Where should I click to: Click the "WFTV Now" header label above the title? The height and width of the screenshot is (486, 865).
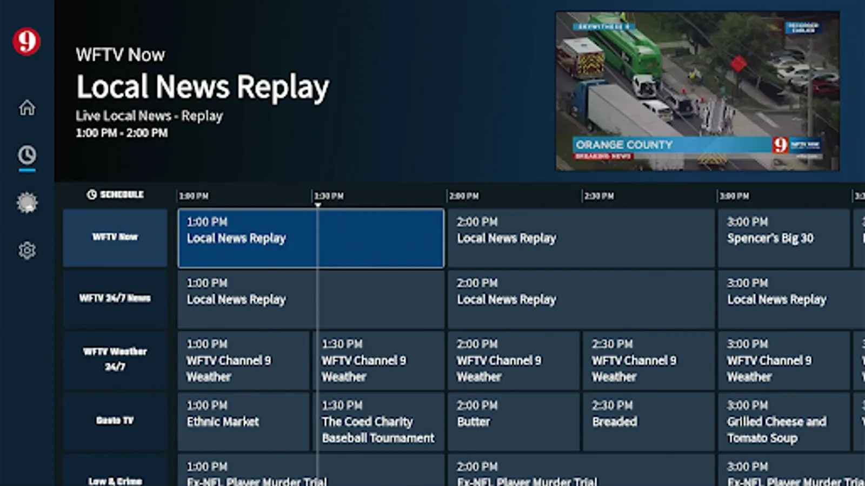tap(120, 55)
